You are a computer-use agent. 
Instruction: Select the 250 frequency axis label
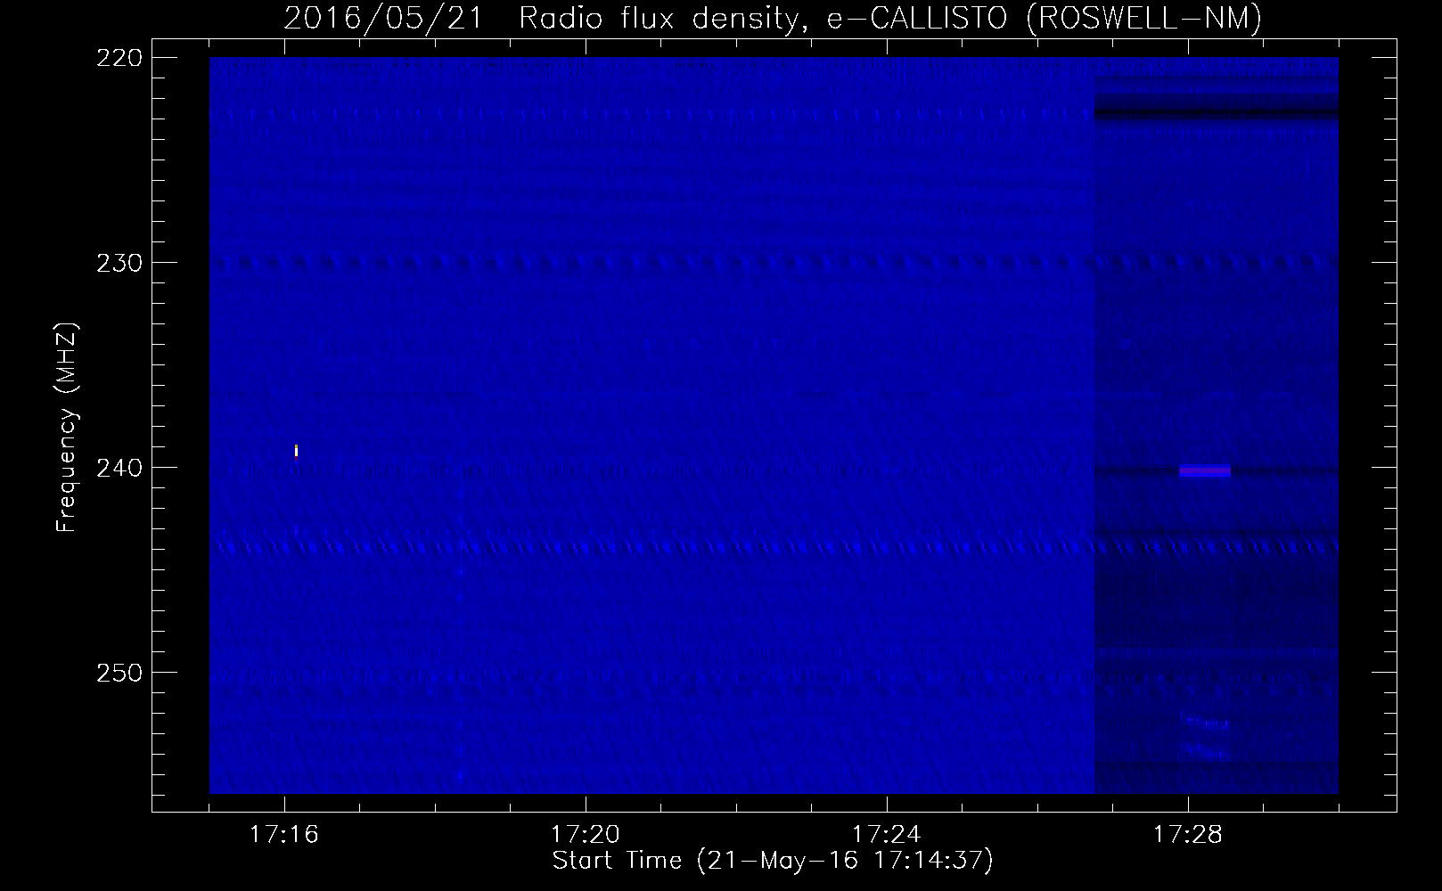[x=119, y=673]
